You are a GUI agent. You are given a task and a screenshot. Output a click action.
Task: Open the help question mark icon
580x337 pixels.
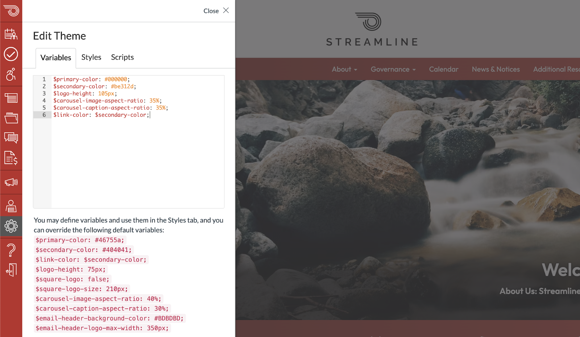point(11,249)
